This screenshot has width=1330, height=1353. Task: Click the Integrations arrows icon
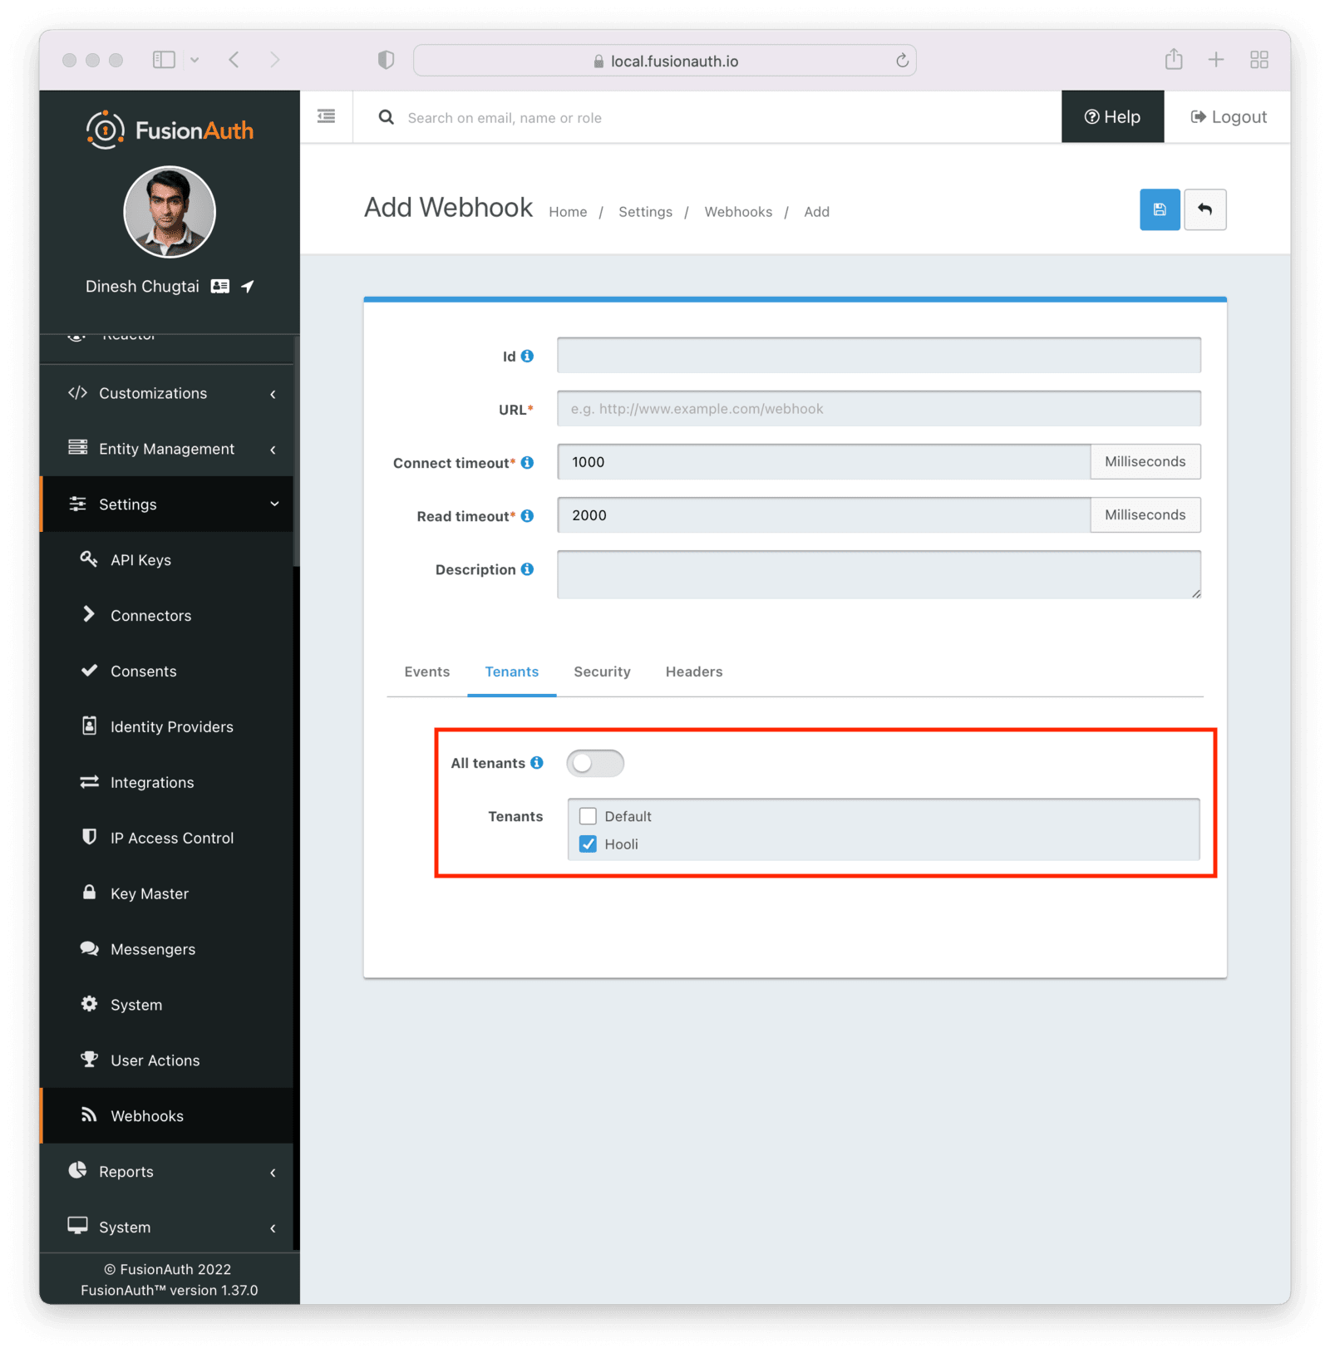89,781
